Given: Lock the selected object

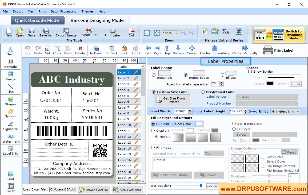Looking at the screenshot, I should tap(124, 50).
